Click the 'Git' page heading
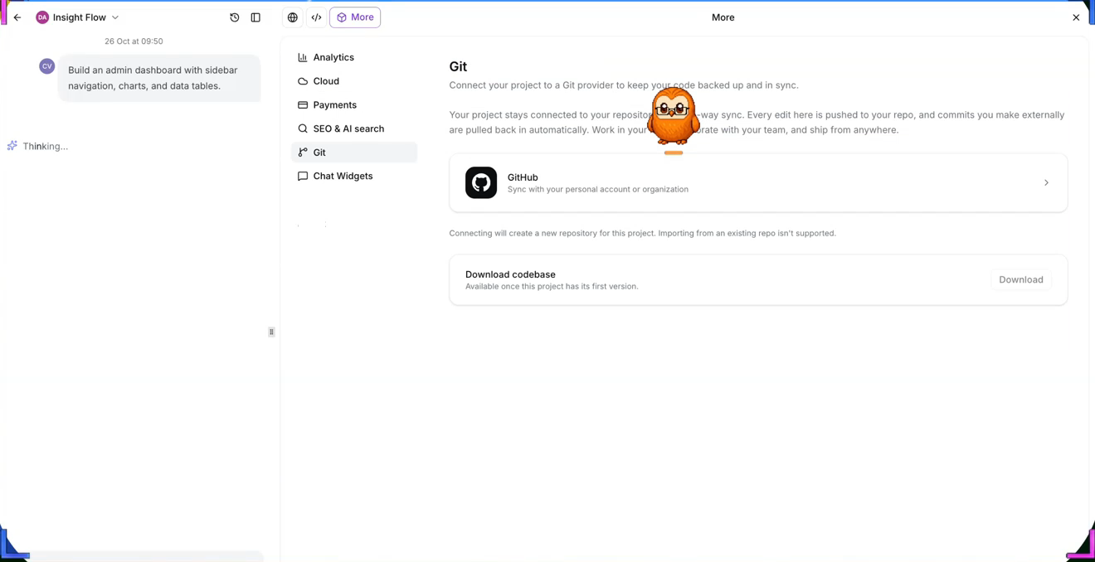The height and width of the screenshot is (562, 1095). point(458,66)
